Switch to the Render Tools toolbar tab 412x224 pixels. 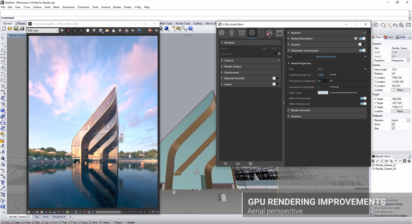coord(183,24)
